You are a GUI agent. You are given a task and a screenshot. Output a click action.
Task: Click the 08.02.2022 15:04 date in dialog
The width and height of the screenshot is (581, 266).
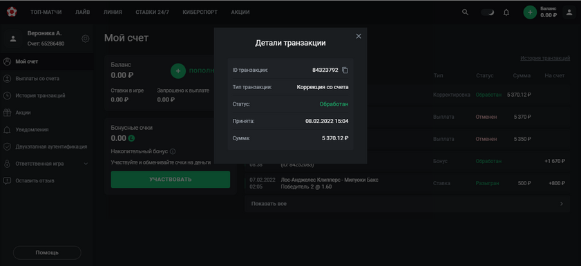pos(327,121)
